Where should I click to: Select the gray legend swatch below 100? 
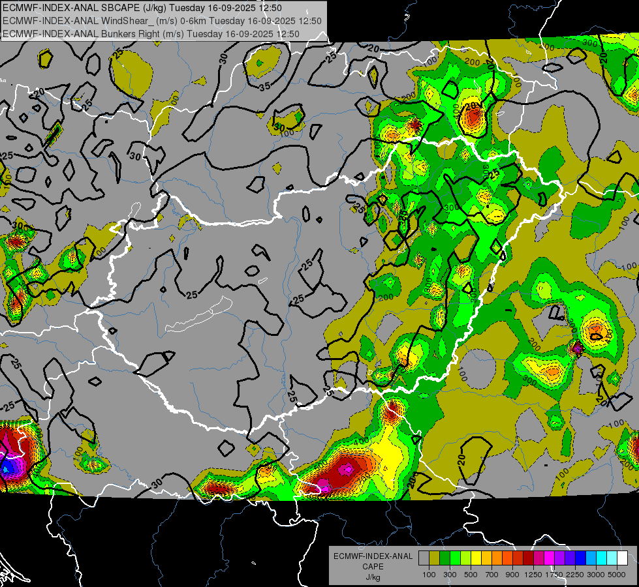[x=424, y=558]
